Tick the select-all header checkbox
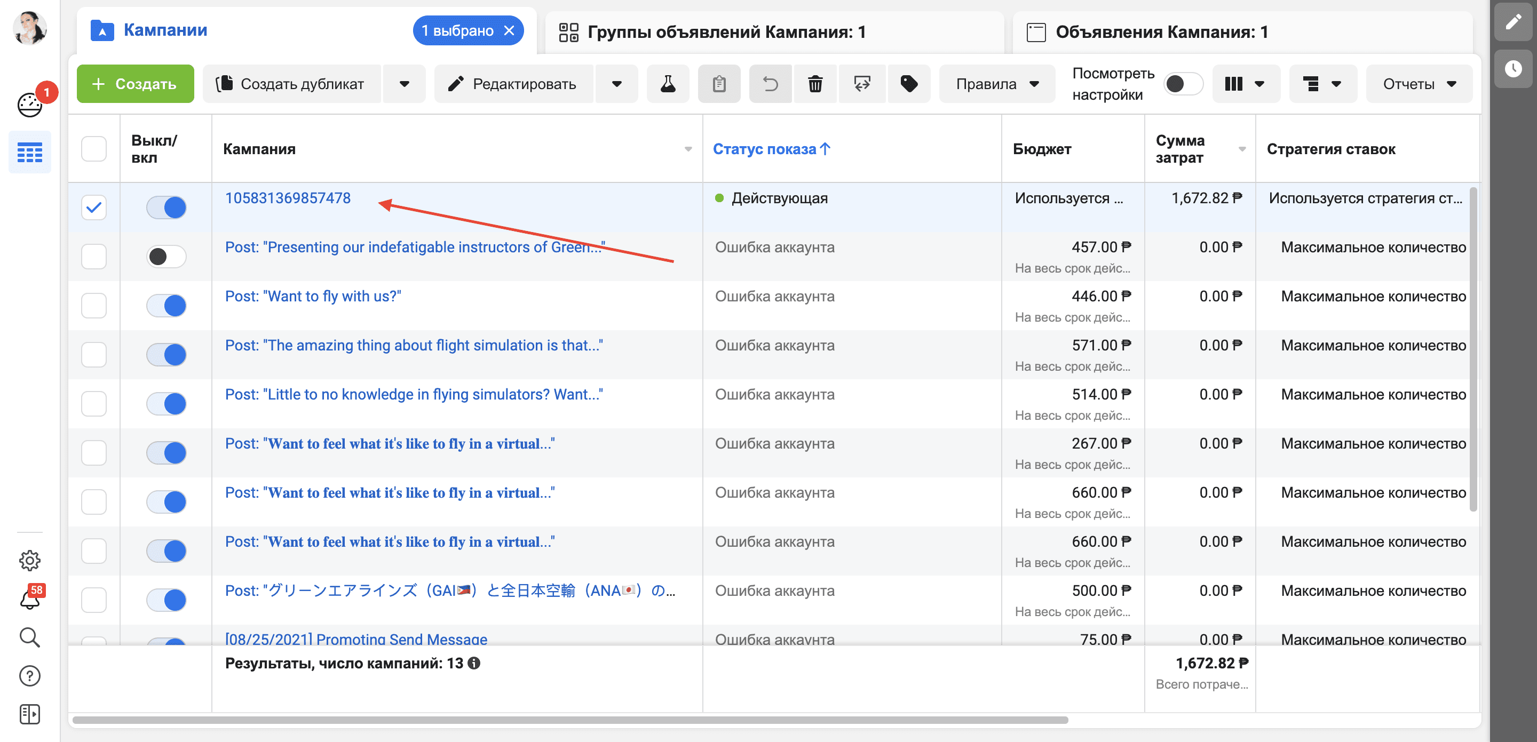 (94, 148)
